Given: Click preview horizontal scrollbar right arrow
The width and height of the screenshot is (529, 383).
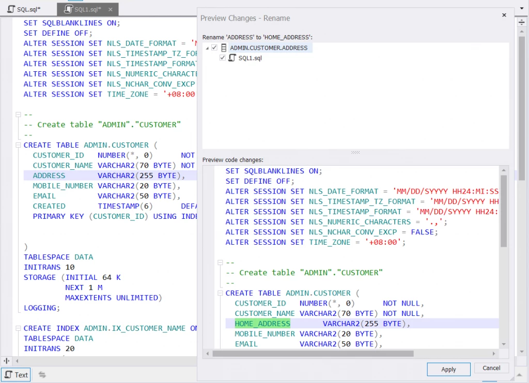Looking at the screenshot, I should 494,354.
